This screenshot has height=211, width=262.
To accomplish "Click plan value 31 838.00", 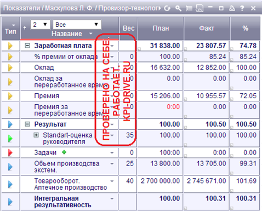I will 165,45.
